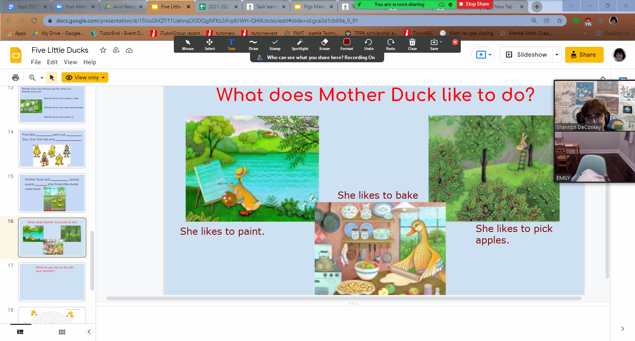The width and height of the screenshot is (635, 341).
Task: Reload the page
Action: (x=34, y=21)
